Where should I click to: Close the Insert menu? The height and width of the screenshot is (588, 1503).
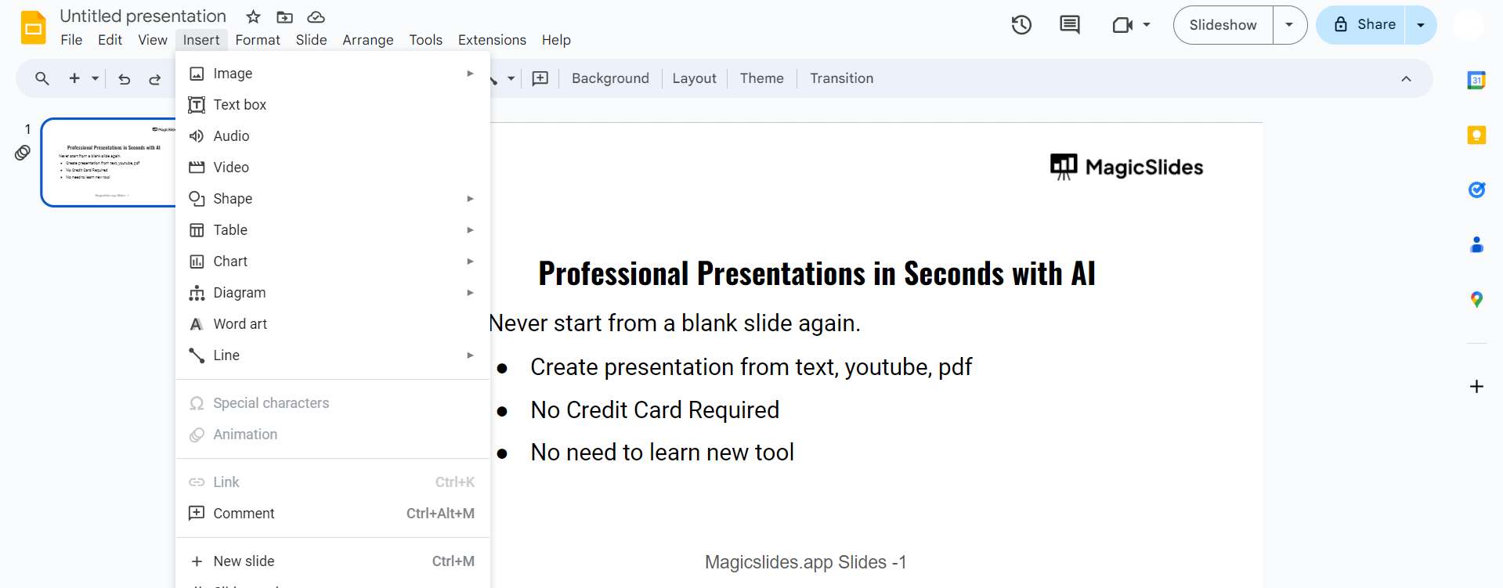[201, 40]
